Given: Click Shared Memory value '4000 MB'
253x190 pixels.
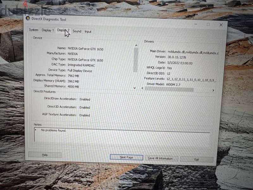Looking at the screenshot, I should (x=73, y=86).
